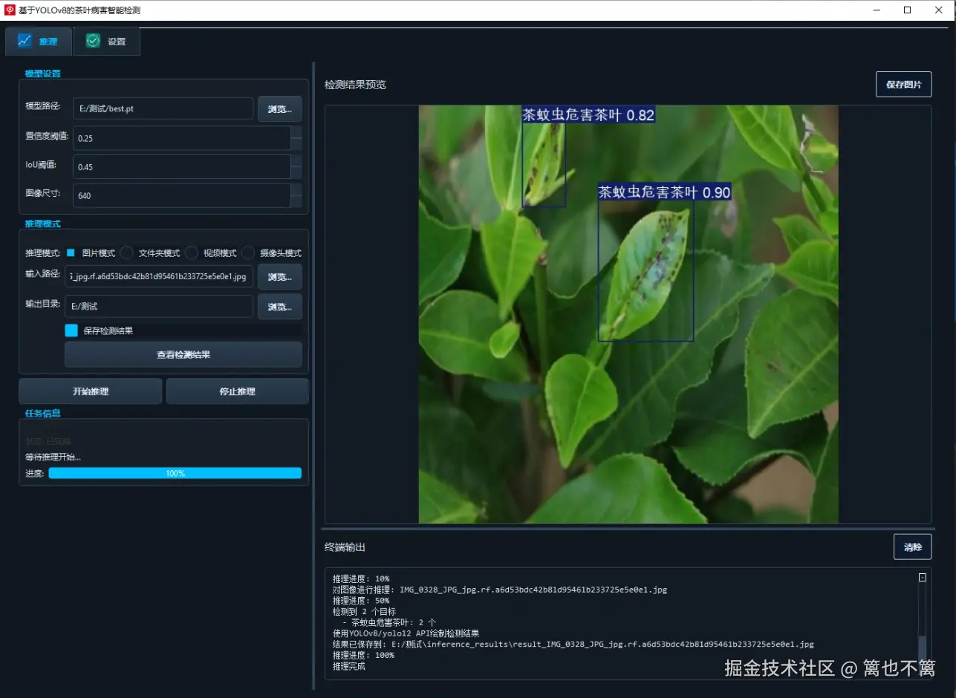Increase 置信度阈值 with the up stepper
Screen dimensions: 956x698
(x=296, y=132)
